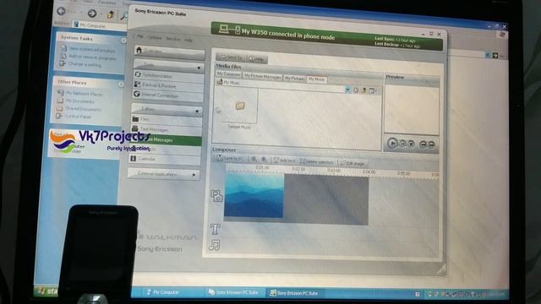Viewport: 541px width, 304px height.
Task: Click Save to PC in Composer
Action: [x=231, y=159]
